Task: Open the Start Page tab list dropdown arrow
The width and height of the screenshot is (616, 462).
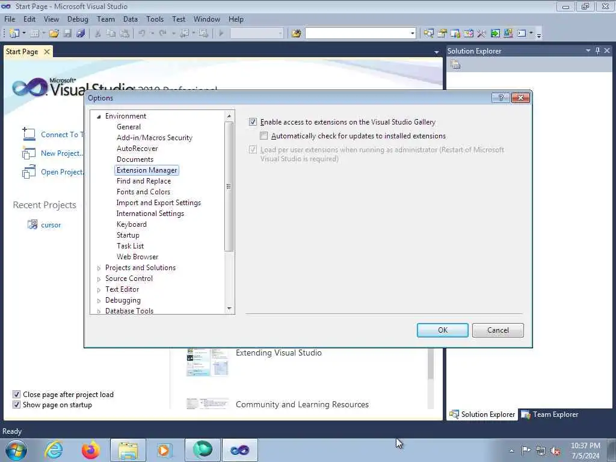Action: 436,52
